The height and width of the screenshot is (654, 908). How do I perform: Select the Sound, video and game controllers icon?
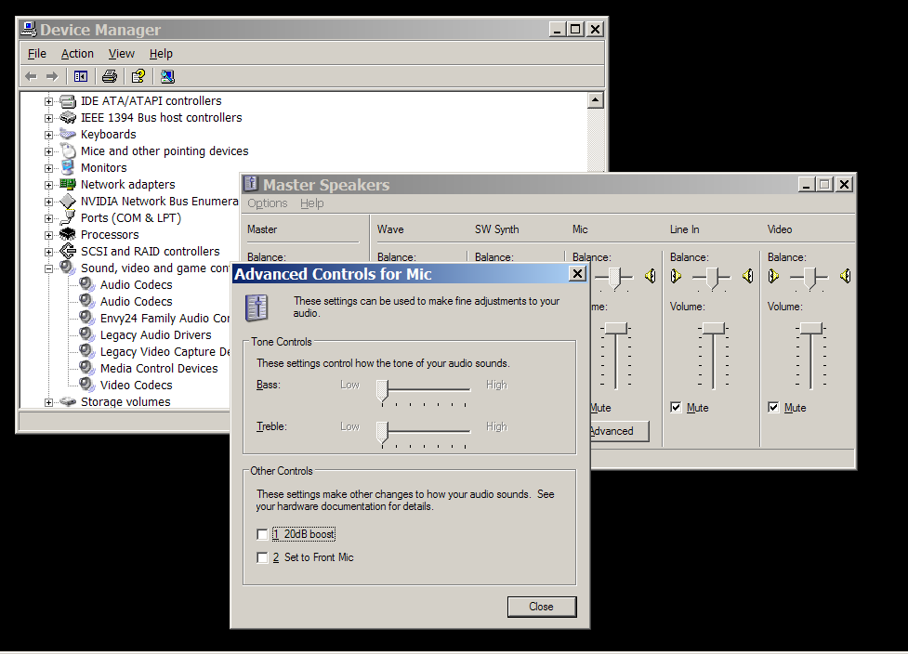[x=69, y=268]
